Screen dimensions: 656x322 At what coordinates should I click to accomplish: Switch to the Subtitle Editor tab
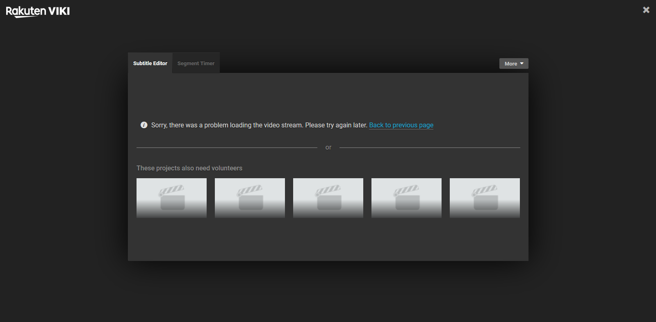point(150,63)
